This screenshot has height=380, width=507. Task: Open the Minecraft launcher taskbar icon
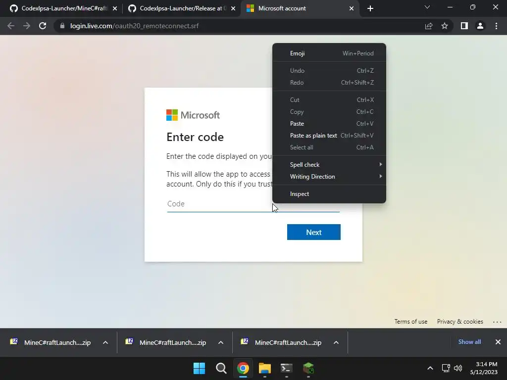pyautogui.click(x=308, y=368)
